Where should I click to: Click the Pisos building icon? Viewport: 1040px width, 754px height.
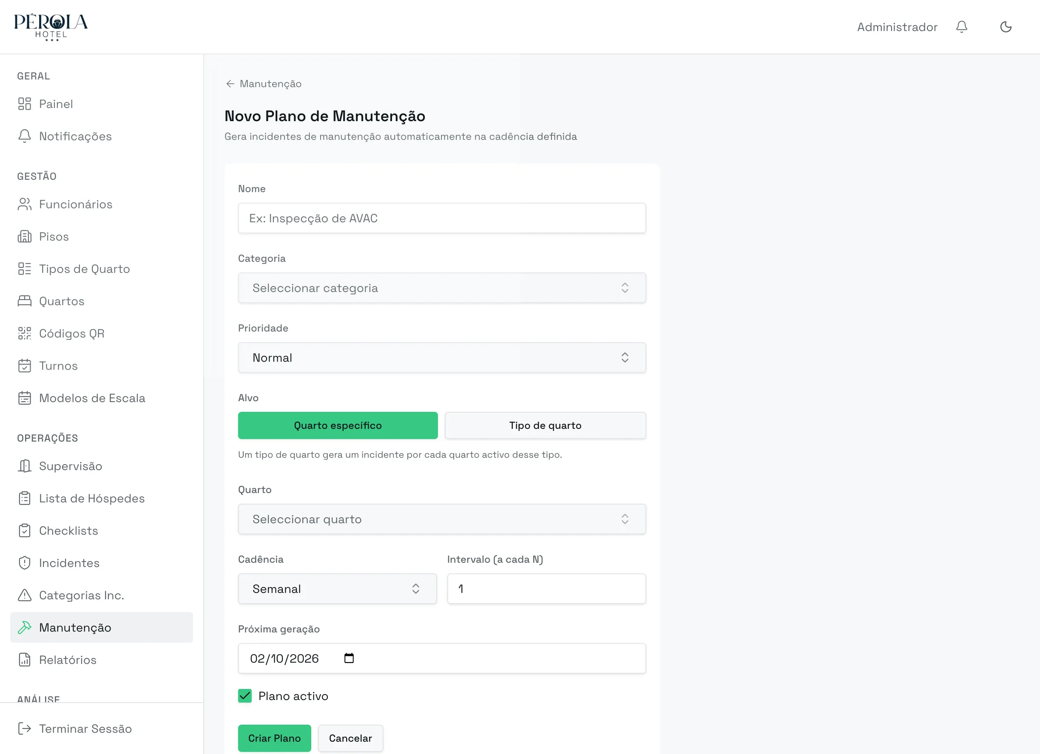pyautogui.click(x=25, y=236)
